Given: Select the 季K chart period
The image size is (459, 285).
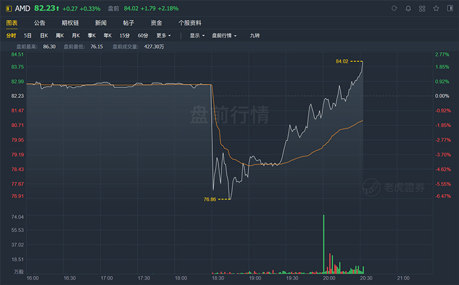Looking at the screenshot, I should tap(92, 36).
